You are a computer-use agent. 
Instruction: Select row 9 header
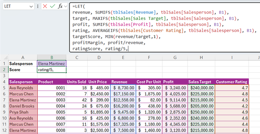pos(4,112)
